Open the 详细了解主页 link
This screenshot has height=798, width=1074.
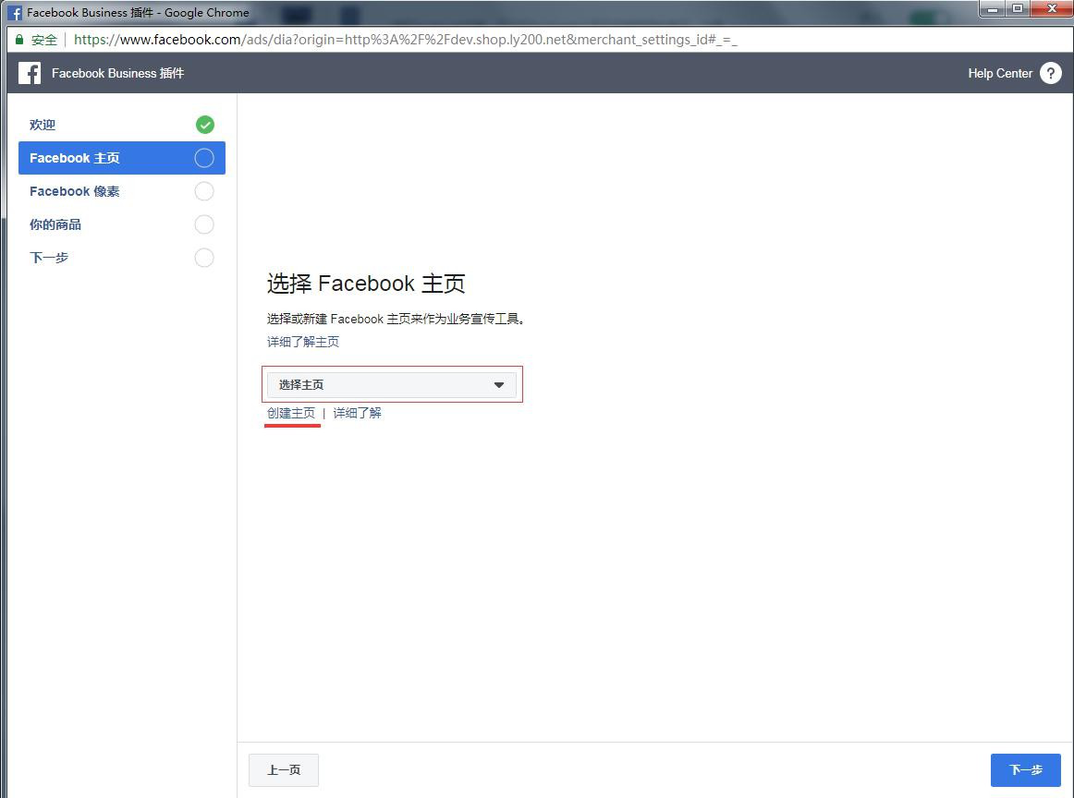(x=303, y=342)
